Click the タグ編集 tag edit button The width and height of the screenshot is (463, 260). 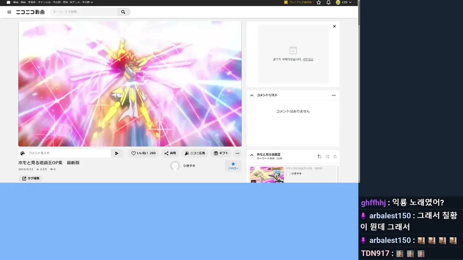point(31,178)
